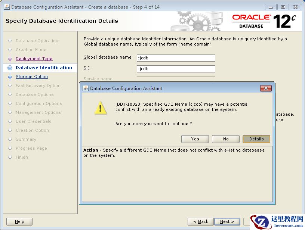Click the Java icon in main window title
Viewport: 305px width, 230px height.
(7, 7)
